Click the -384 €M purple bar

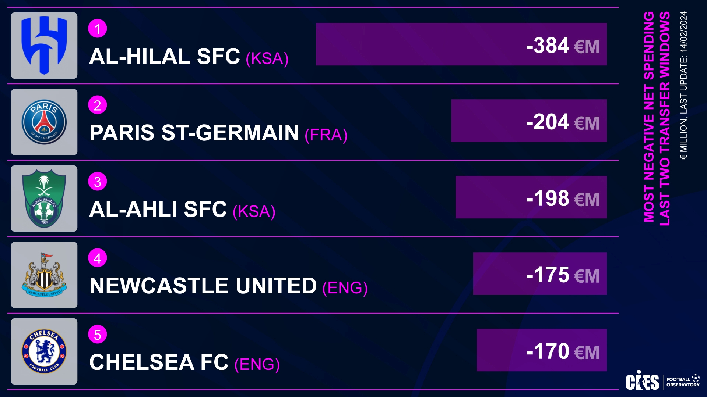tap(461, 44)
